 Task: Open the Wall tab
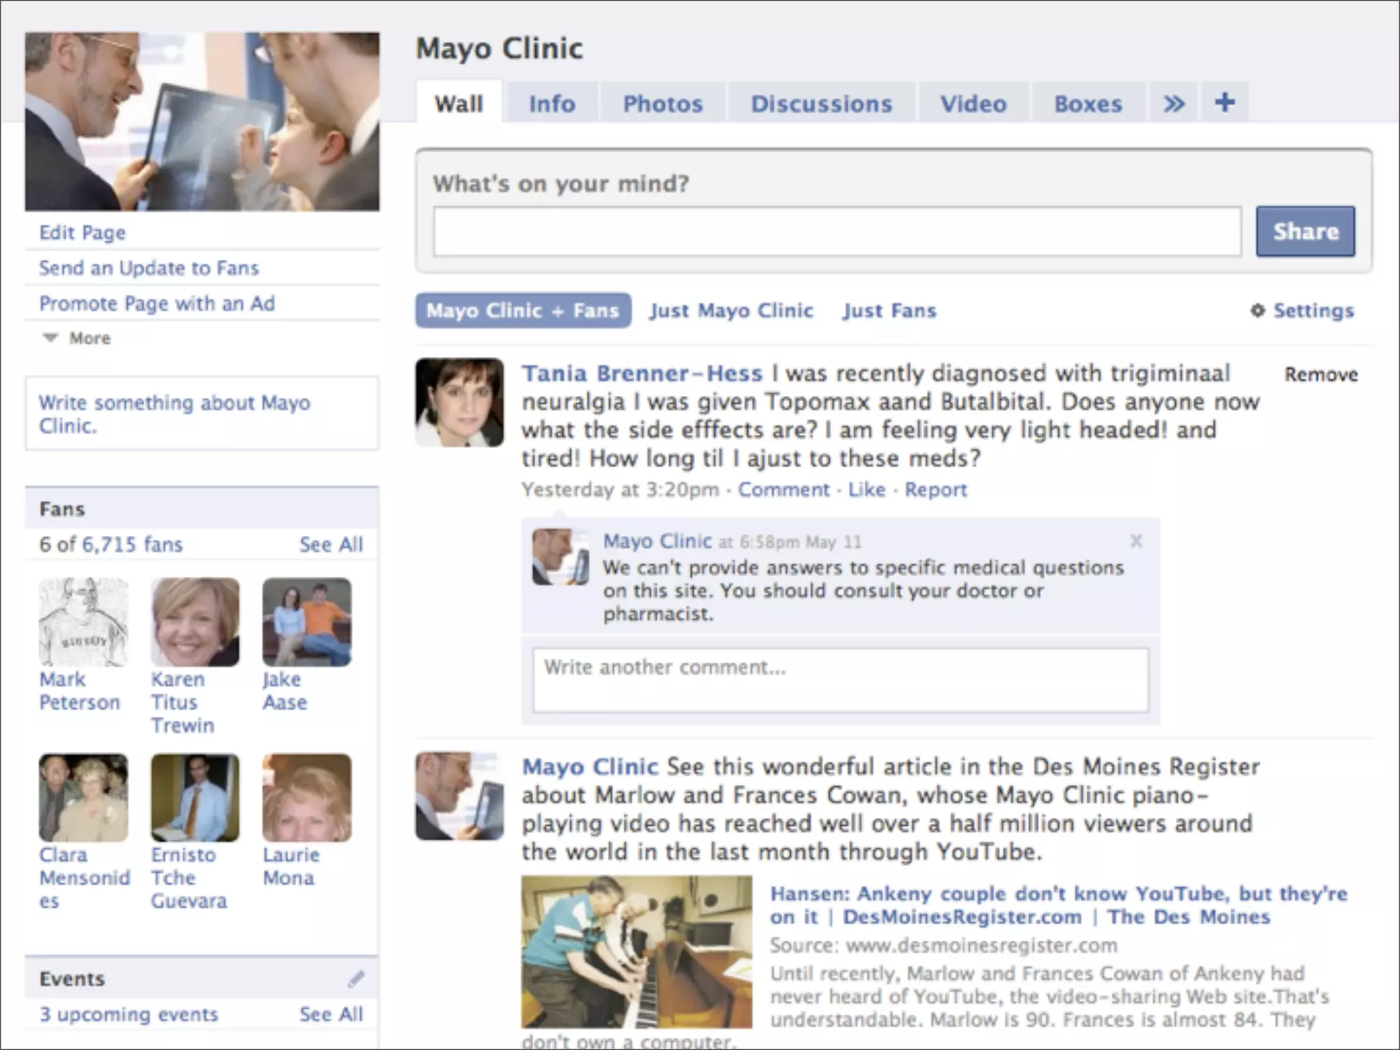pos(459,103)
